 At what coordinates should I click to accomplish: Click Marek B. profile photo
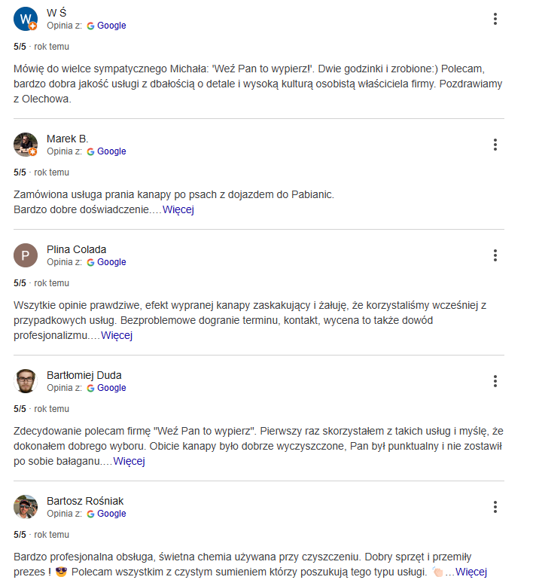pyautogui.click(x=26, y=145)
